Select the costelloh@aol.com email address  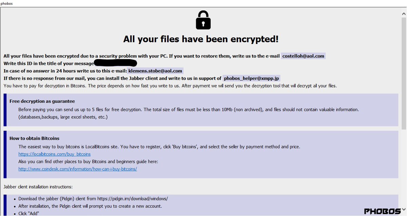pos(303,56)
